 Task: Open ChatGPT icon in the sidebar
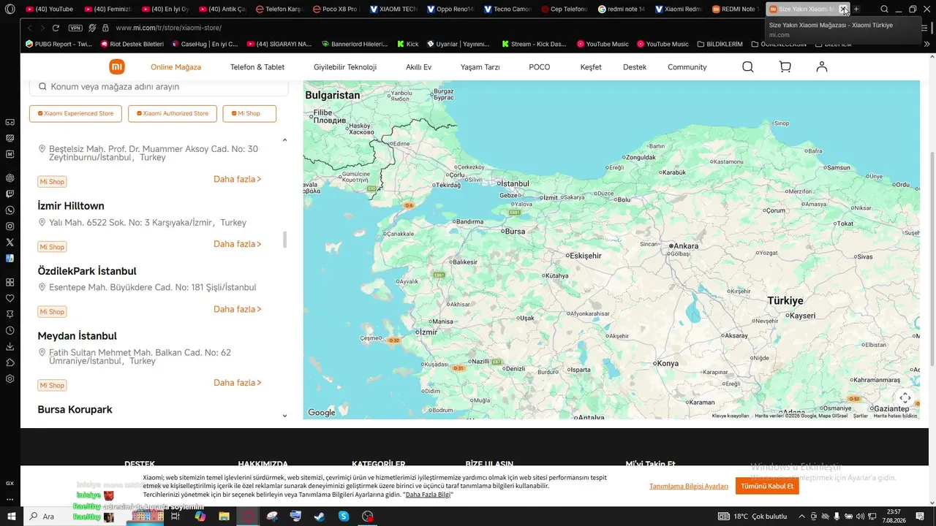coord(10,178)
